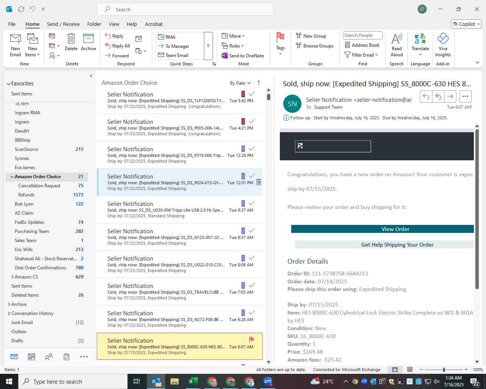The height and width of the screenshot is (389, 486).
Task: Switch to Reading view in status bar
Action: [410, 370]
